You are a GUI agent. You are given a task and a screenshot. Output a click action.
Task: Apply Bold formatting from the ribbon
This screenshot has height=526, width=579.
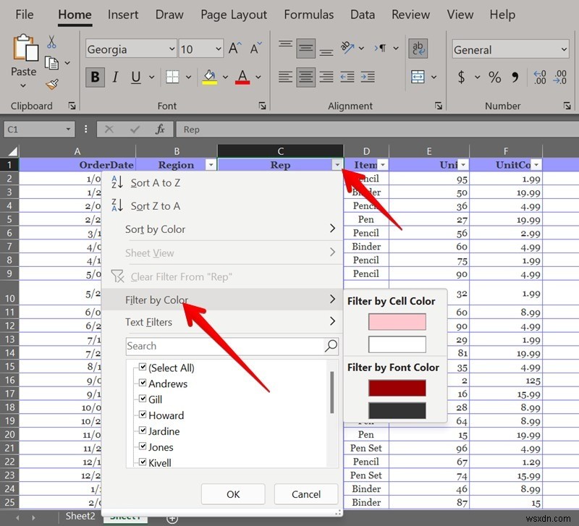(95, 77)
